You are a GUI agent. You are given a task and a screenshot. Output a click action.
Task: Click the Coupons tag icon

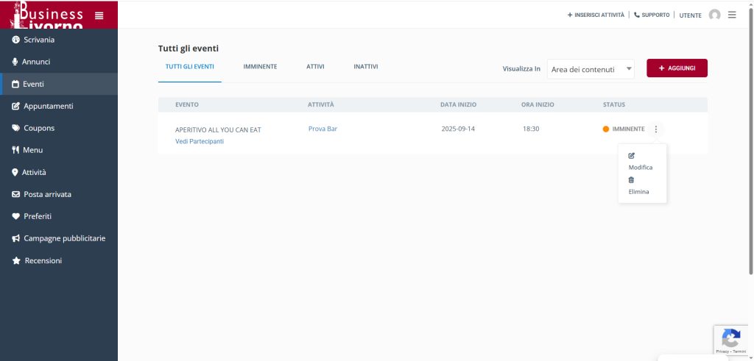(16, 128)
